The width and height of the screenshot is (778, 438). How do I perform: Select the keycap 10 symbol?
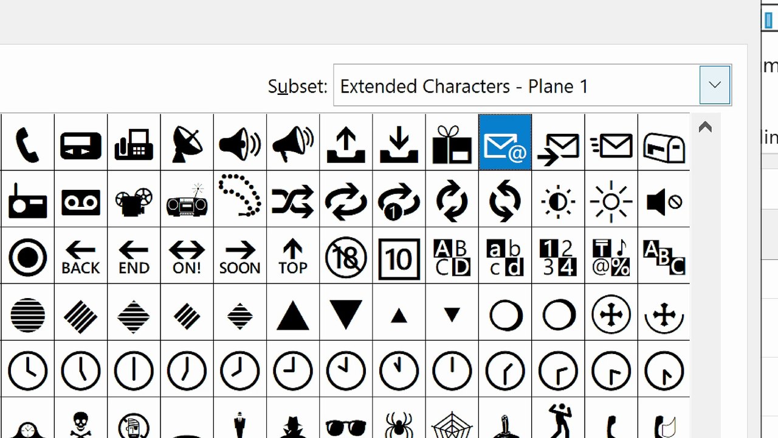(x=399, y=255)
